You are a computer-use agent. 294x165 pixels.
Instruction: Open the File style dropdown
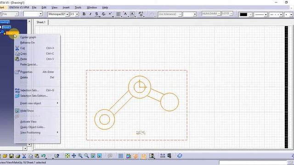click(x=17, y=14)
